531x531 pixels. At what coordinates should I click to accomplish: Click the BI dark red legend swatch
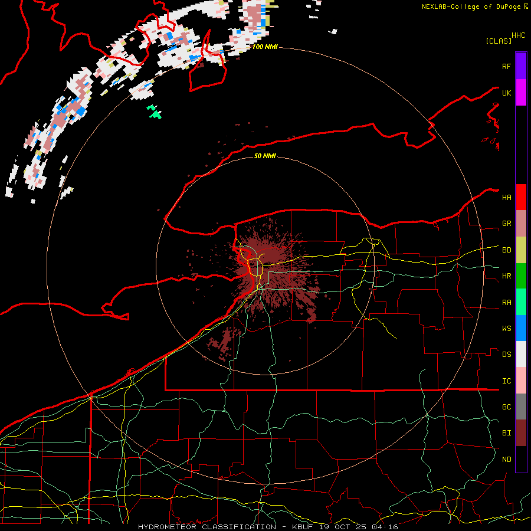(521, 433)
